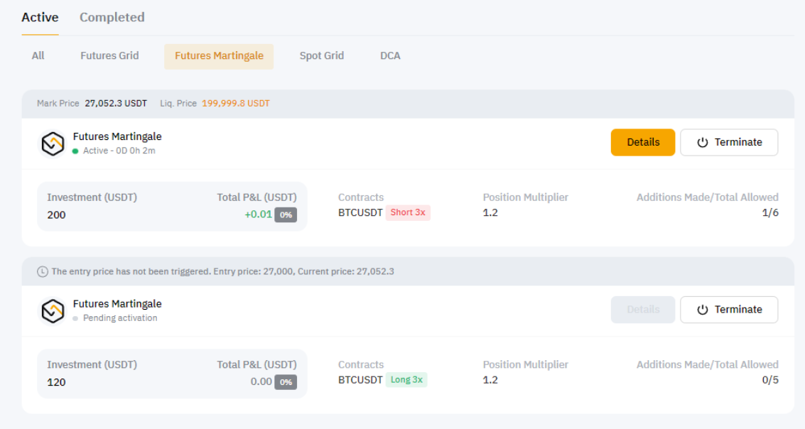This screenshot has height=429, width=805.
Task: Open the Spot Grid filter
Action: (x=321, y=55)
